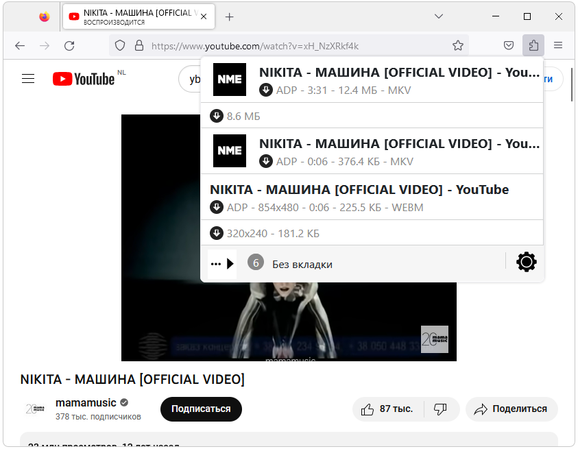Open tracking protection shield icon
The image size is (578, 449).
click(x=120, y=46)
